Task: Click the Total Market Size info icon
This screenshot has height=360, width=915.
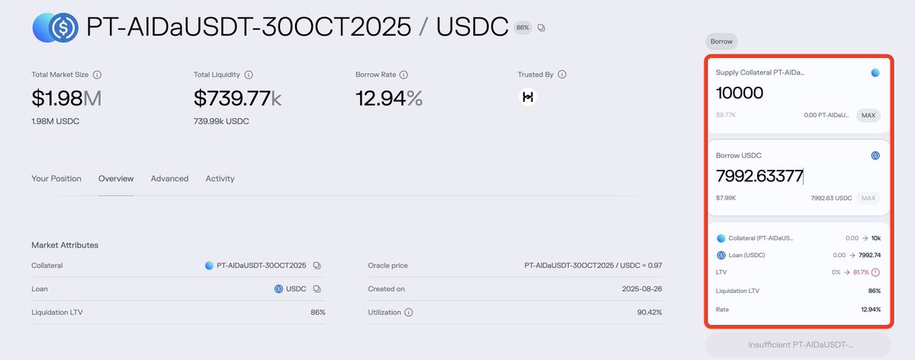Action: [97, 75]
